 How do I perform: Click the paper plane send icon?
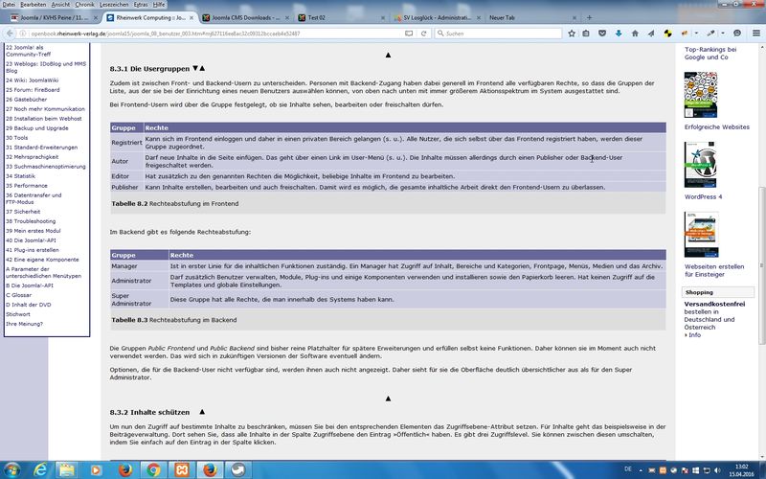coord(651,34)
